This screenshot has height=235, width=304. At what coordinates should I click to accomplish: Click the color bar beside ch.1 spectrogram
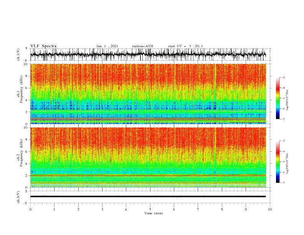(278, 98)
